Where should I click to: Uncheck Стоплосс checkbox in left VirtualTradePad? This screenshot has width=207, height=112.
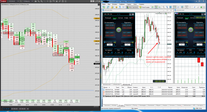pos(105,42)
